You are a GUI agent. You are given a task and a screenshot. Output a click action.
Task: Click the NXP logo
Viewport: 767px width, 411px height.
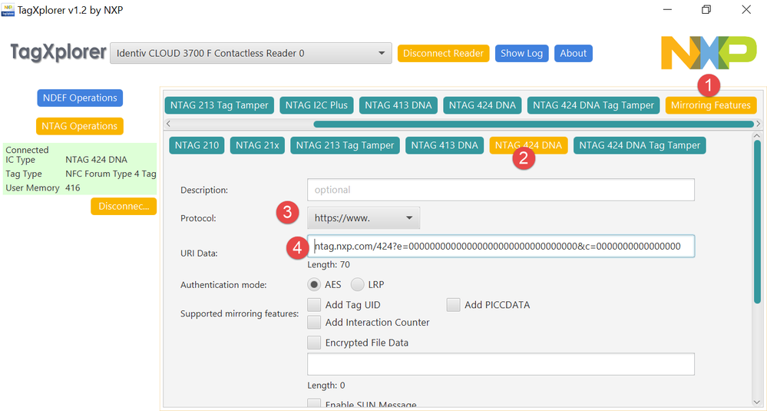click(x=709, y=53)
